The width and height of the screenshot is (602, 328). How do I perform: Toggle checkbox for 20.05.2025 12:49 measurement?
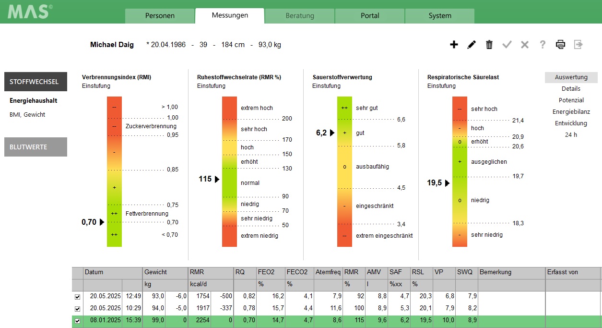(x=77, y=297)
